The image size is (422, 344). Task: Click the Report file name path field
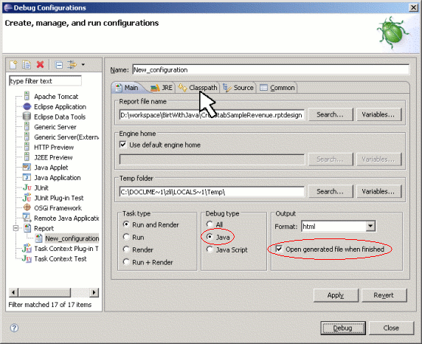[x=212, y=115]
